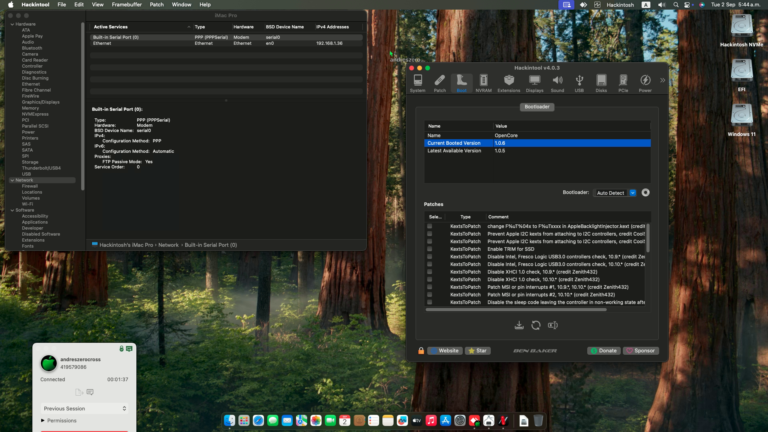Open the Patch menu in menu bar
Viewport: 768px width, 432px height.
(156, 5)
